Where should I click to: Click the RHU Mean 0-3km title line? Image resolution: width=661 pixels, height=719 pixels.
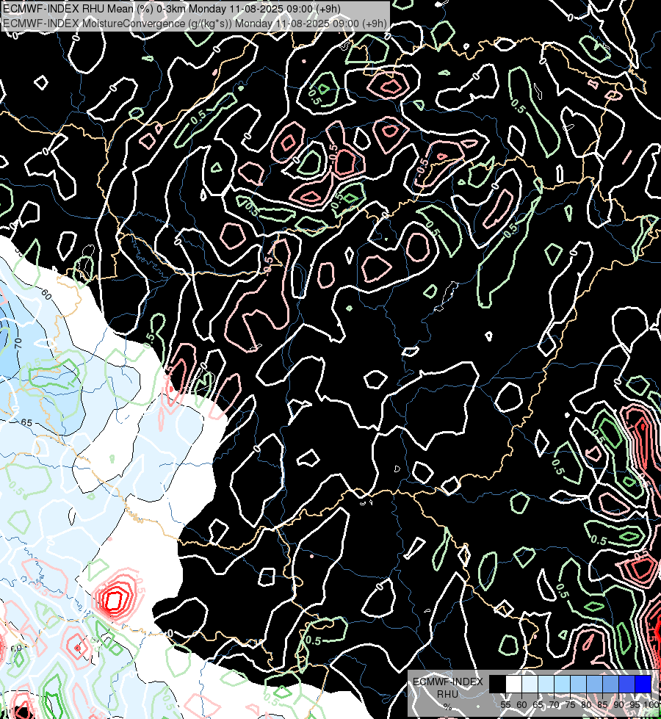(173, 8)
